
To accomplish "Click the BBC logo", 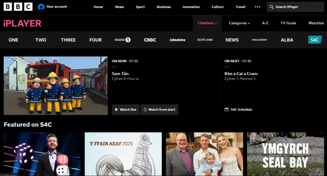I will coord(18,7).
